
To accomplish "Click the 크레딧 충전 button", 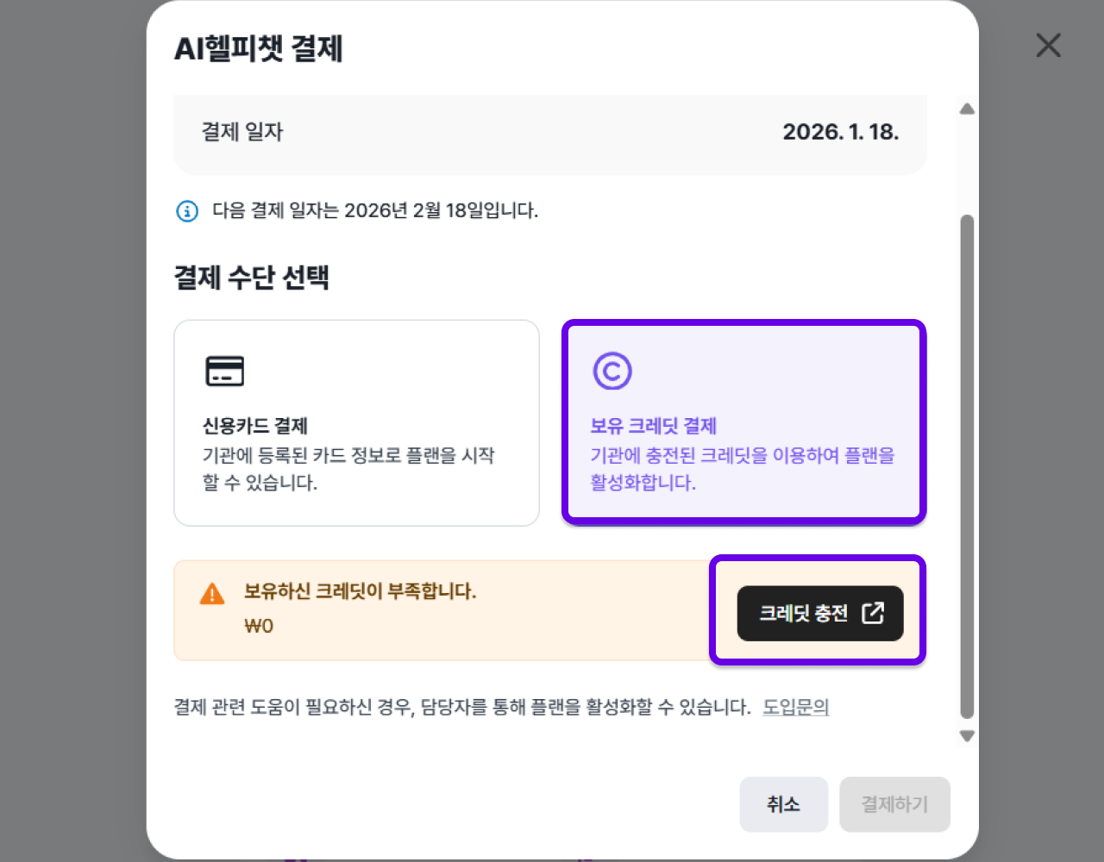I will pos(819,614).
